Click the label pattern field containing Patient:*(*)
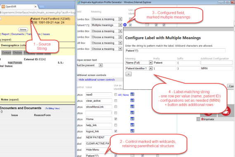Screen dimensions: 235x157 point(175,51)
